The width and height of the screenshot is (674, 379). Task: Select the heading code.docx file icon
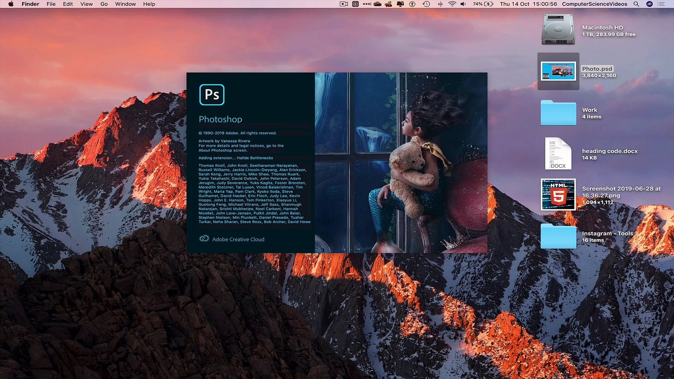(x=558, y=154)
